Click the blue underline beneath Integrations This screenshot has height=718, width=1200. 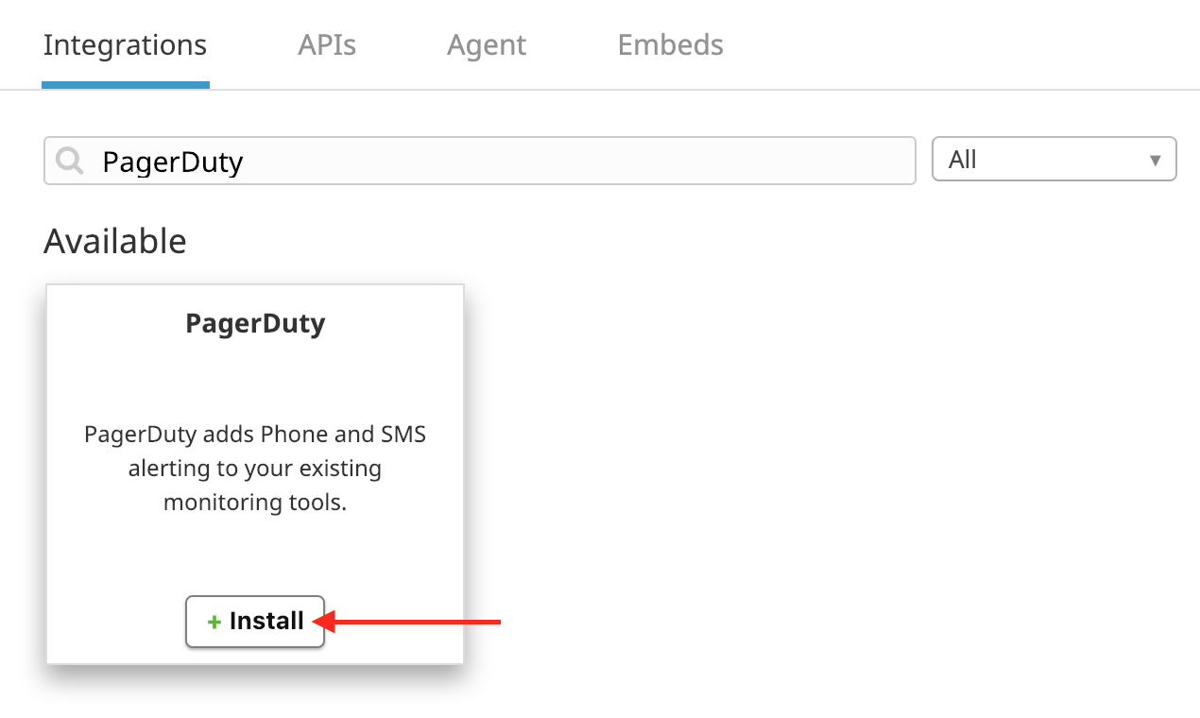[125, 85]
